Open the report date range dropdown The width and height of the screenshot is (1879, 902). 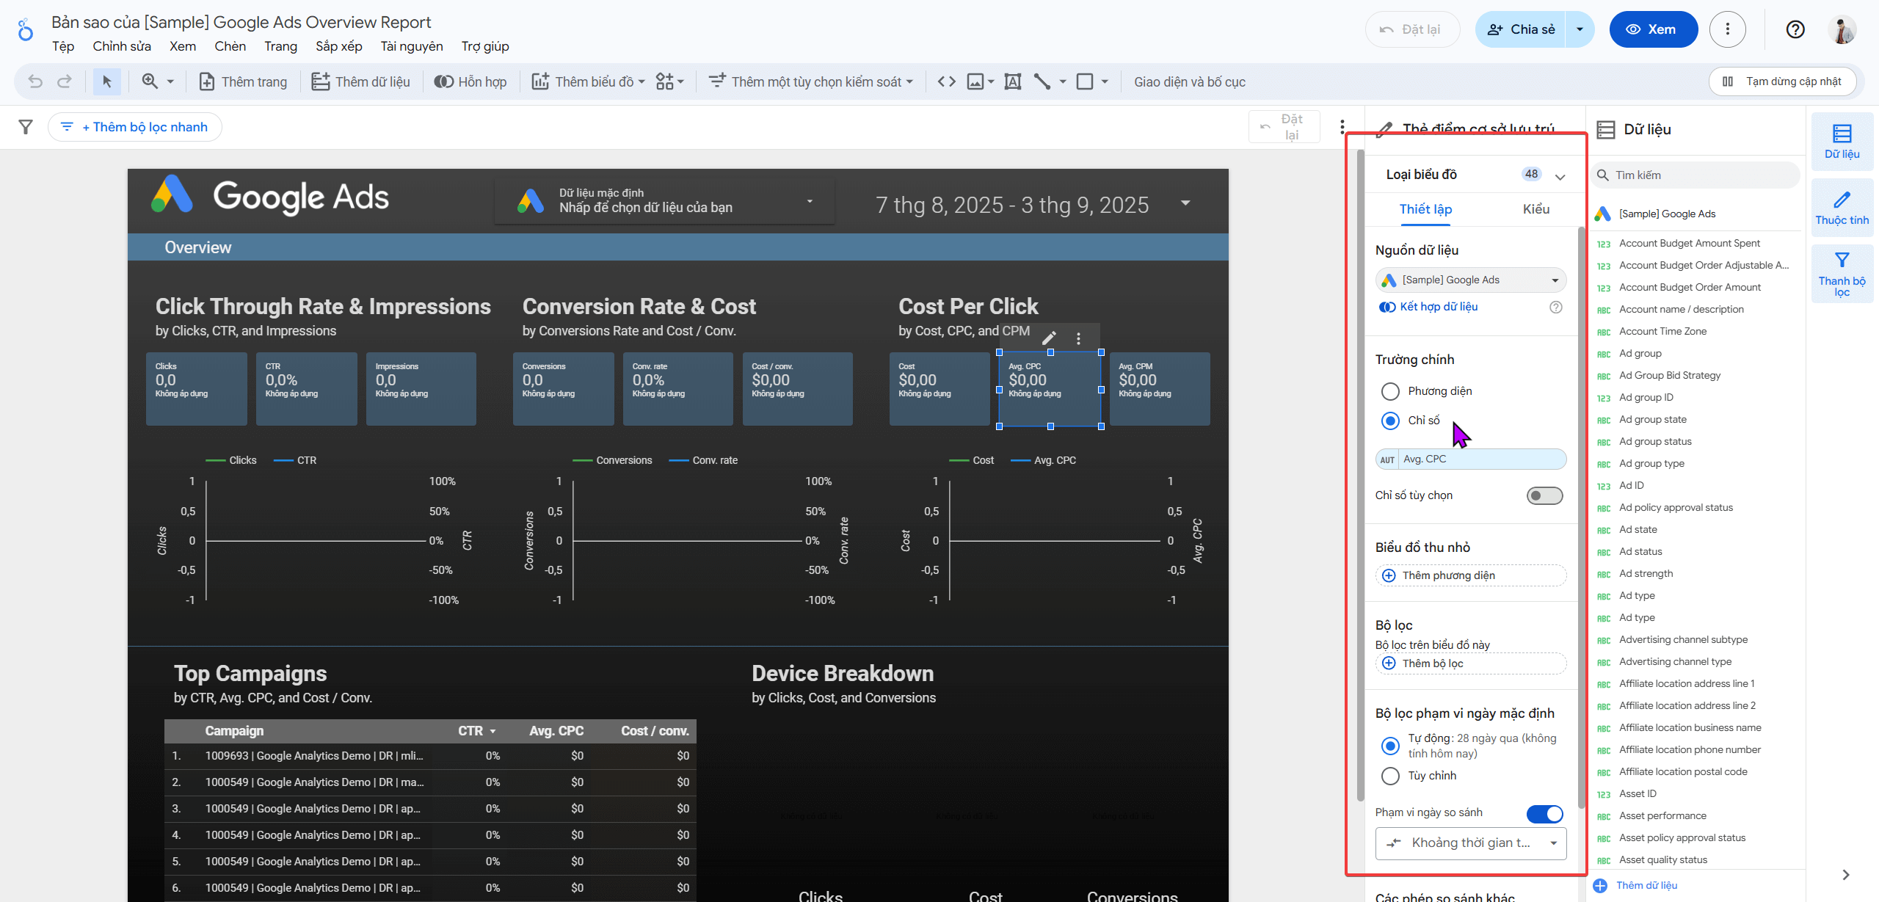point(1185,203)
